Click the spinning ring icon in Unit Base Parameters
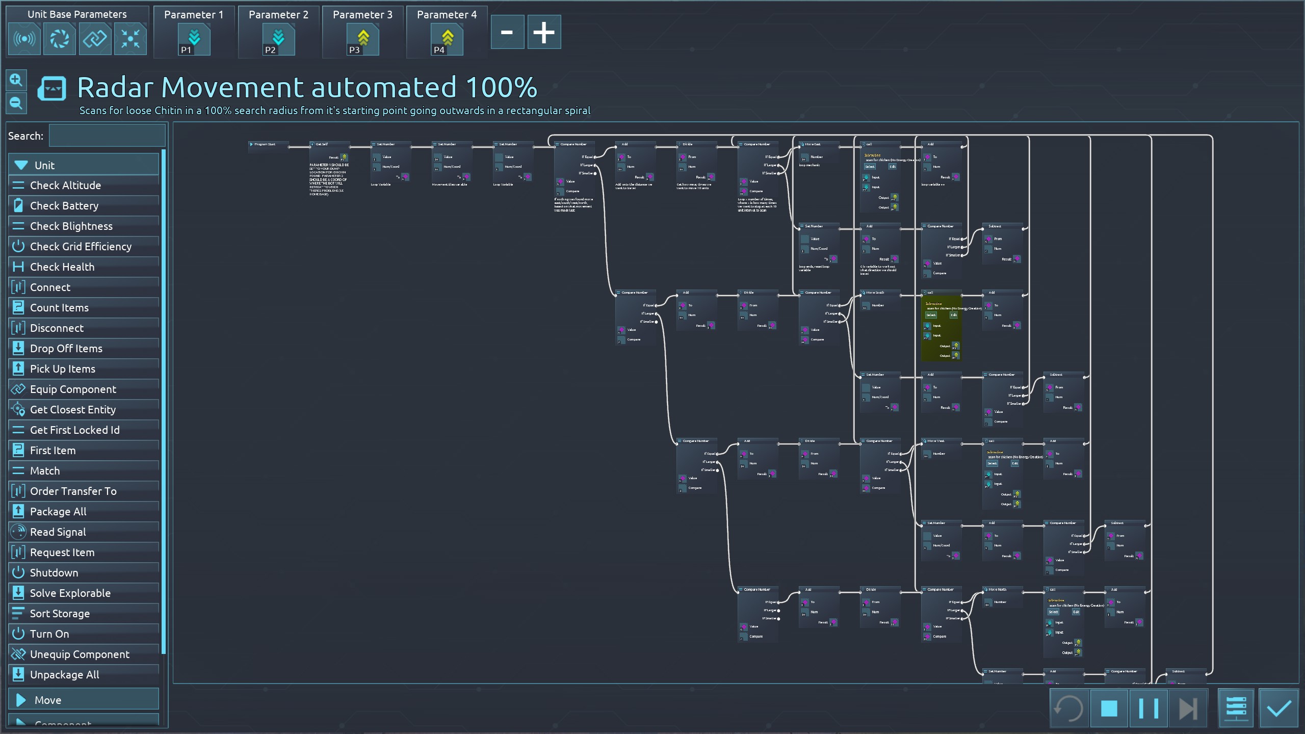 click(x=59, y=39)
